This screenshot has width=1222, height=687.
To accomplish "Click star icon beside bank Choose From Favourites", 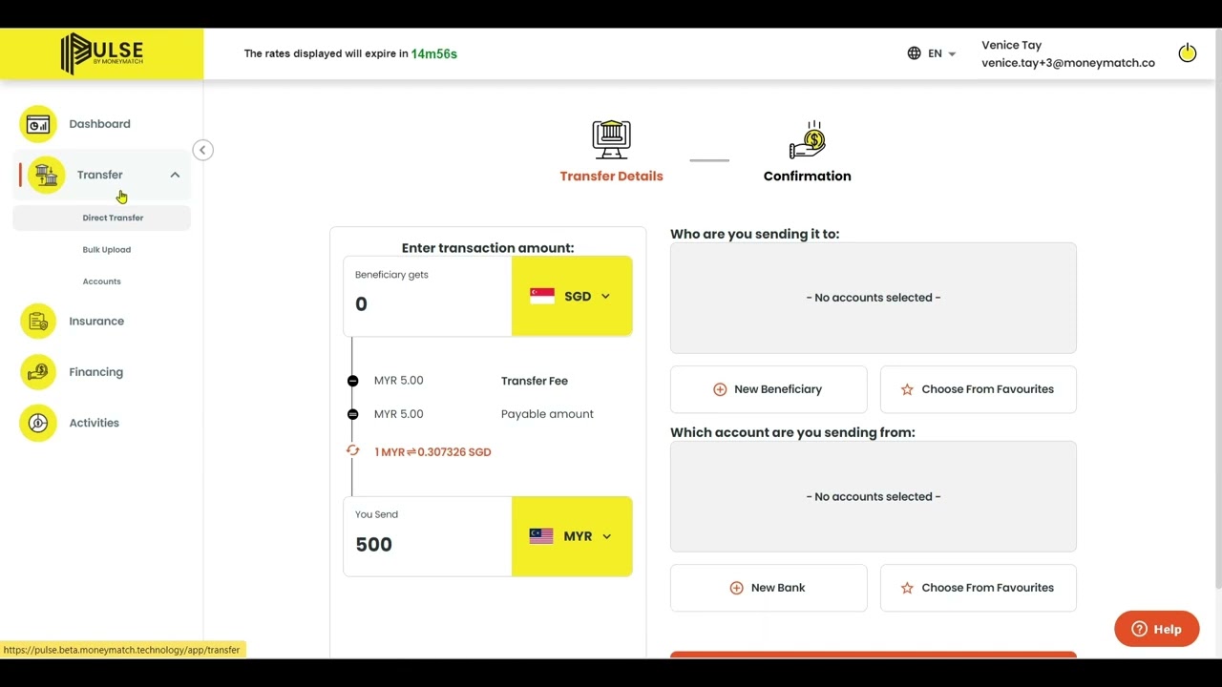I will pyautogui.click(x=907, y=588).
